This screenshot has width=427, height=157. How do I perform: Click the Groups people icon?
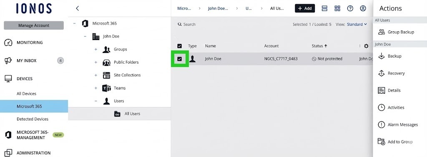(106, 50)
